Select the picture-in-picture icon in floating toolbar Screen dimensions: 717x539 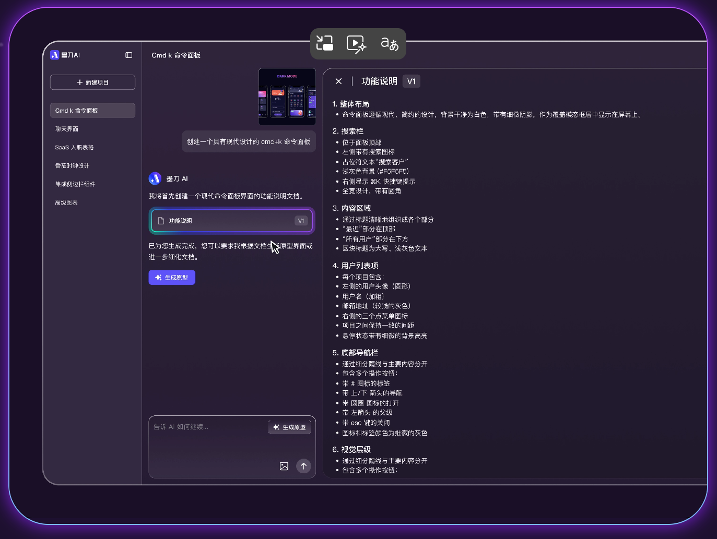coord(325,43)
